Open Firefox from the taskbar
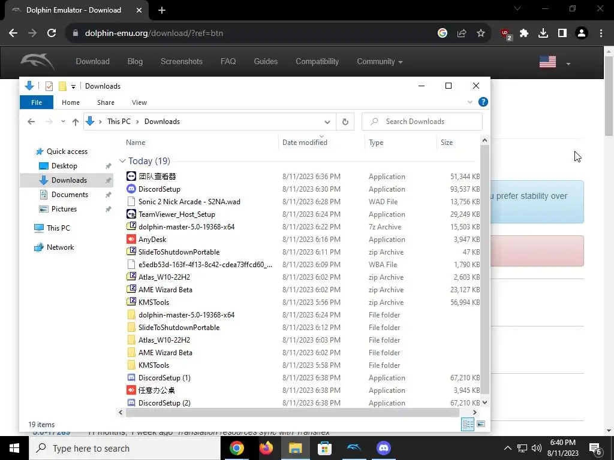The width and height of the screenshot is (614, 460). coord(266,448)
